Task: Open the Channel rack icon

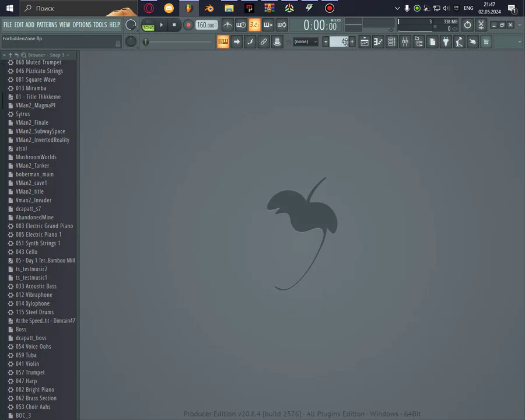Action: (391, 41)
